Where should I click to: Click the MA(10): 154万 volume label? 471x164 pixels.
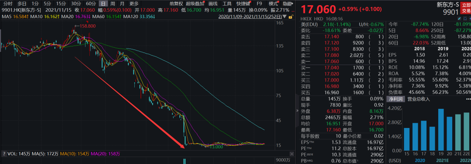coord(75,154)
